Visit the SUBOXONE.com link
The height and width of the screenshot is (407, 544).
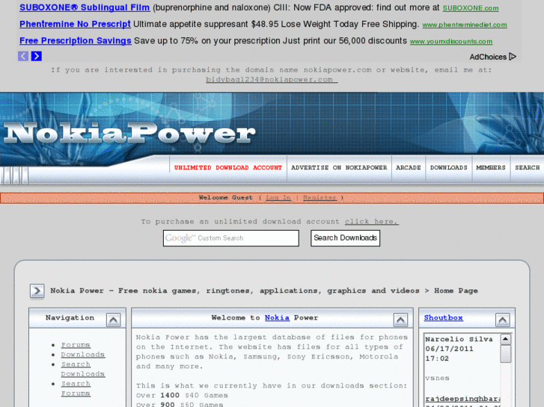point(471,8)
